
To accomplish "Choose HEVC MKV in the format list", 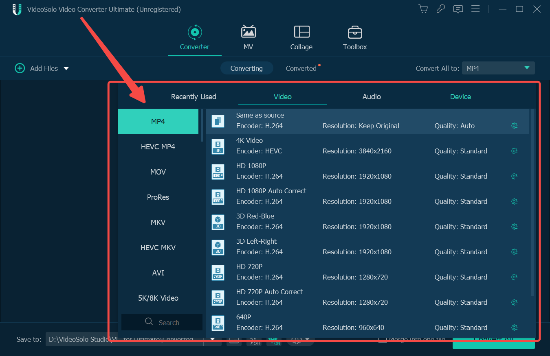I will click(x=158, y=247).
